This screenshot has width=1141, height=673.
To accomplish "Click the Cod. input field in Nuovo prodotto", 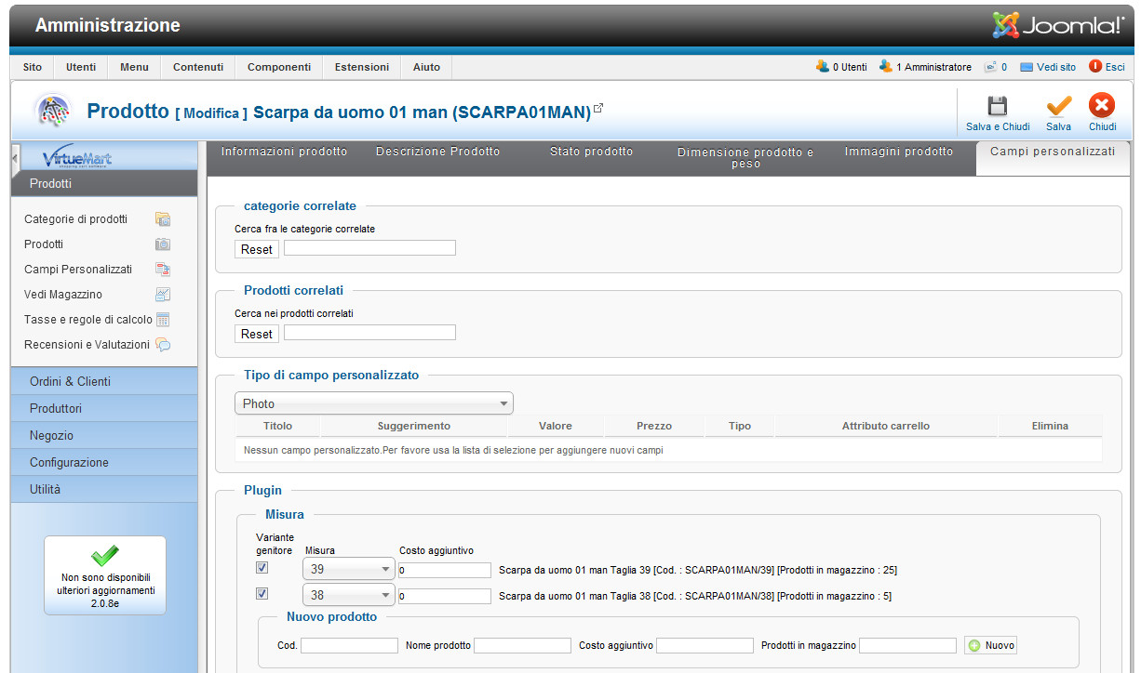I will [x=349, y=645].
